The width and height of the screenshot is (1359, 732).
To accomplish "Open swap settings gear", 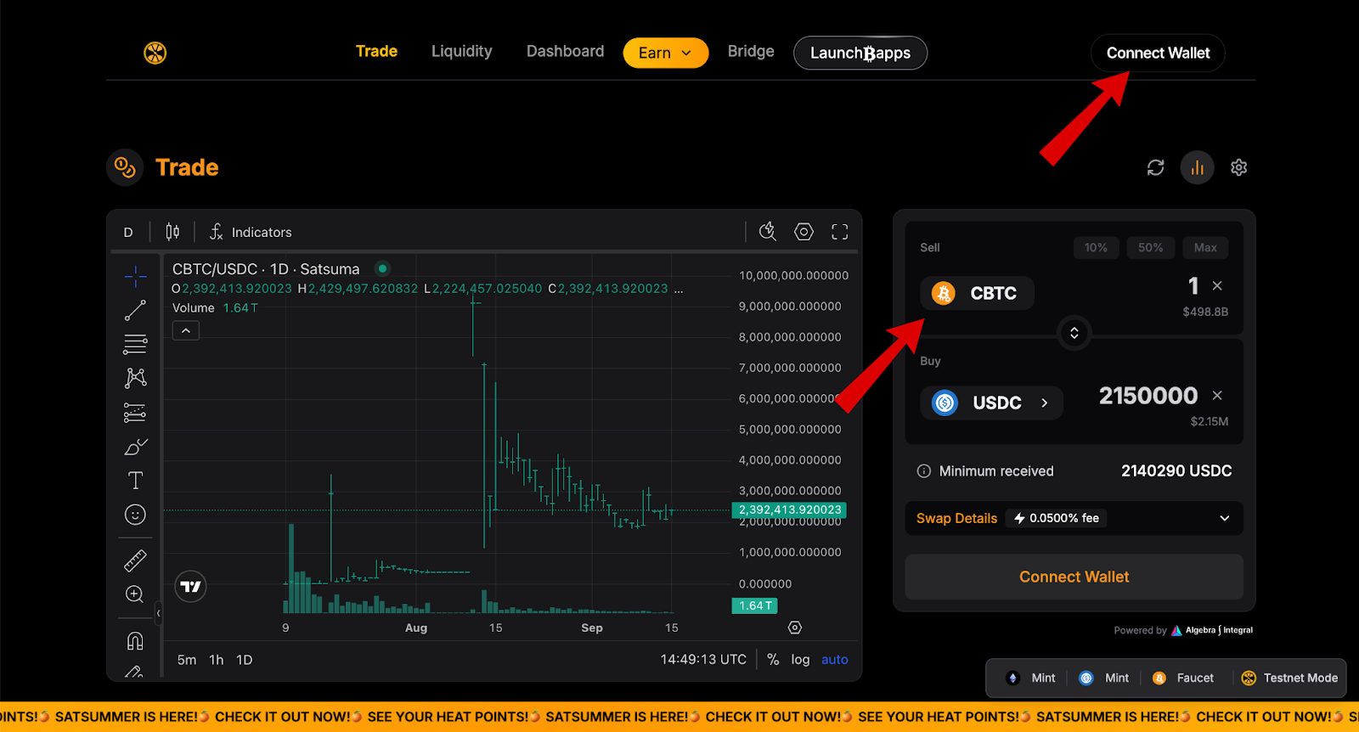I will click(x=1239, y=167).
